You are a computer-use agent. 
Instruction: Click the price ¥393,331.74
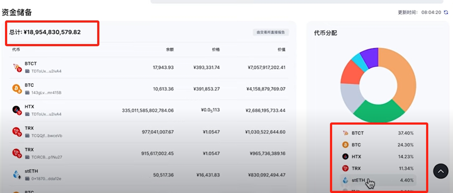pos(207,67)
